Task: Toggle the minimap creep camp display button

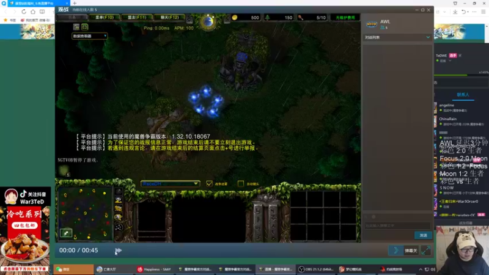Action: click(x=119, y=218)
